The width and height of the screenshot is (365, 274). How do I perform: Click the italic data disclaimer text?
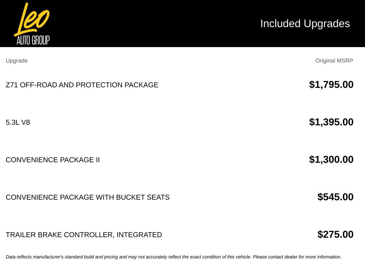coord(174,257)
